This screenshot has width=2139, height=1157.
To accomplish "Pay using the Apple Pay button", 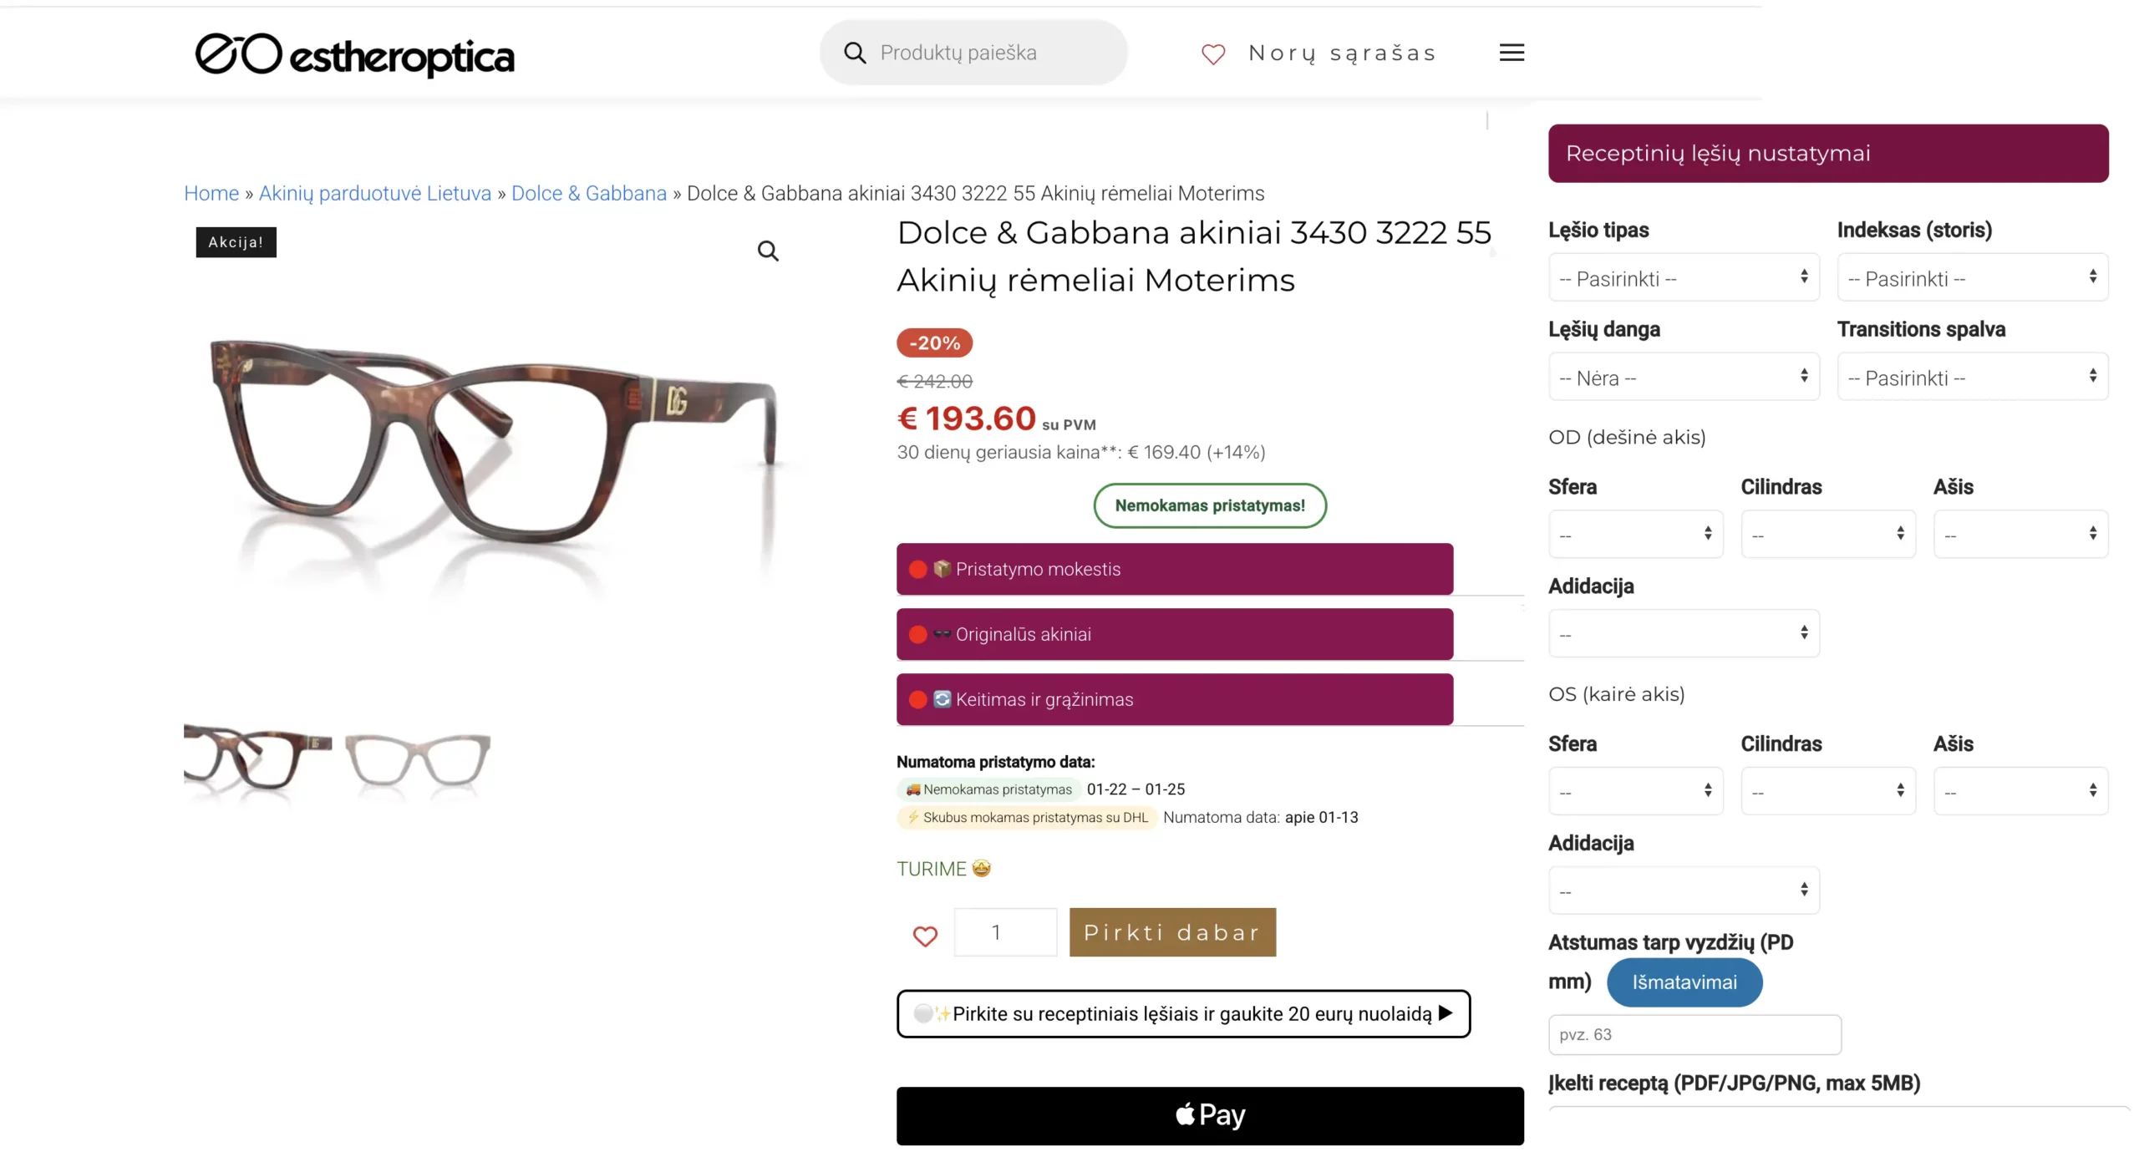I will pos(1210,1115).
